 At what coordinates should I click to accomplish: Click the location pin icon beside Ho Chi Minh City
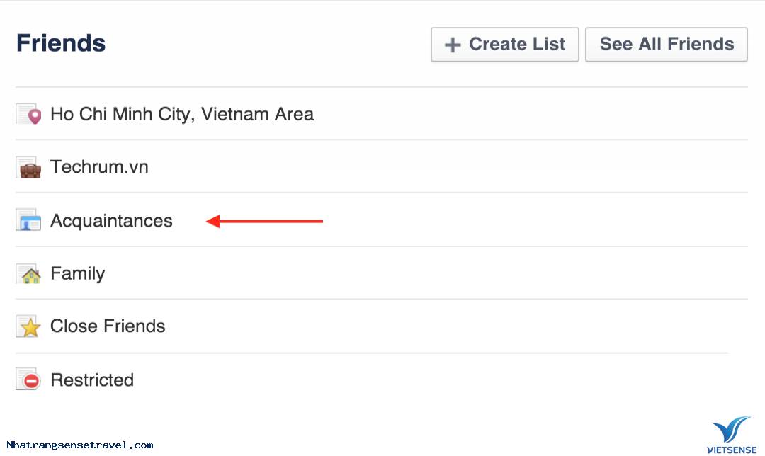28,113
